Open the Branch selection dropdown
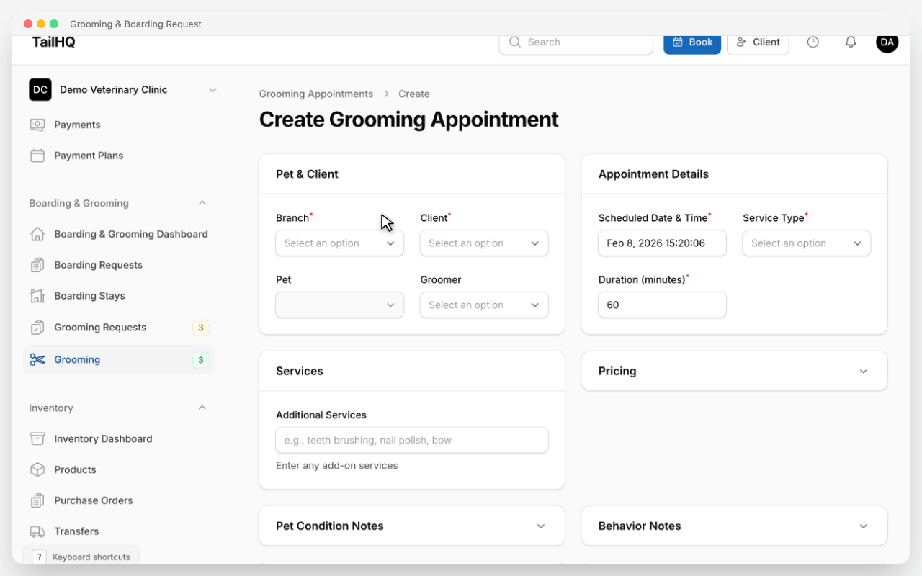Screen dimensions: 922x576 tap(339, 243)
